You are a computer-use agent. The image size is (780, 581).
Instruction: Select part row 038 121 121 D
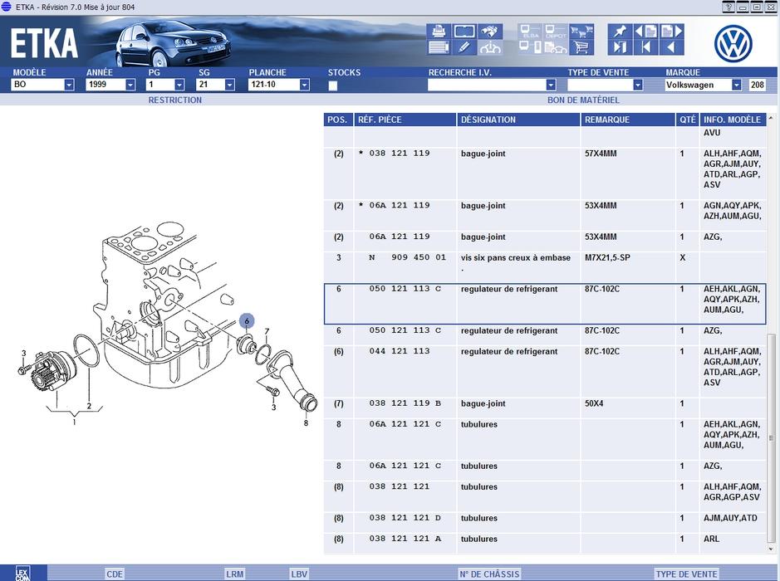(545, 523)
